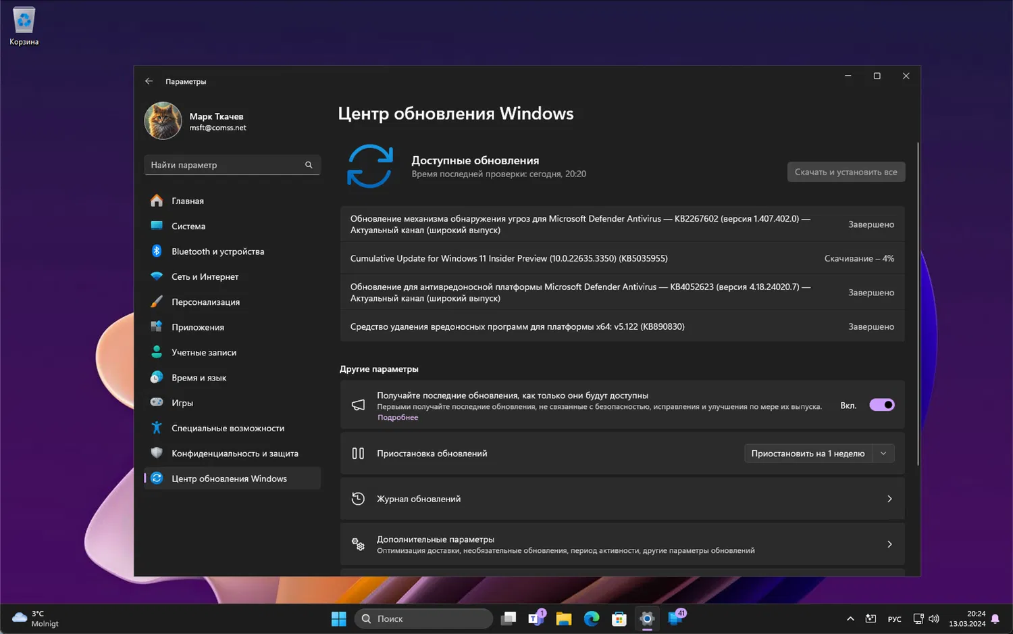Open the Корзина recycle bin desktop icon
The image size is (1013, 634).
pyautogui.click(x=24, y=26)
